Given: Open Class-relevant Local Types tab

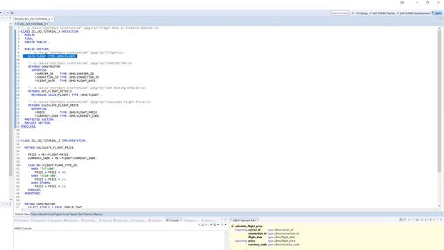Looking at the screenshot, I should point(46,215).
